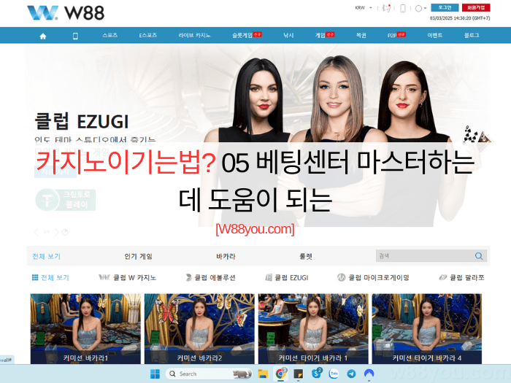Open the P2P menu item
Screen dimensions: 511x383
click(396, 35)
